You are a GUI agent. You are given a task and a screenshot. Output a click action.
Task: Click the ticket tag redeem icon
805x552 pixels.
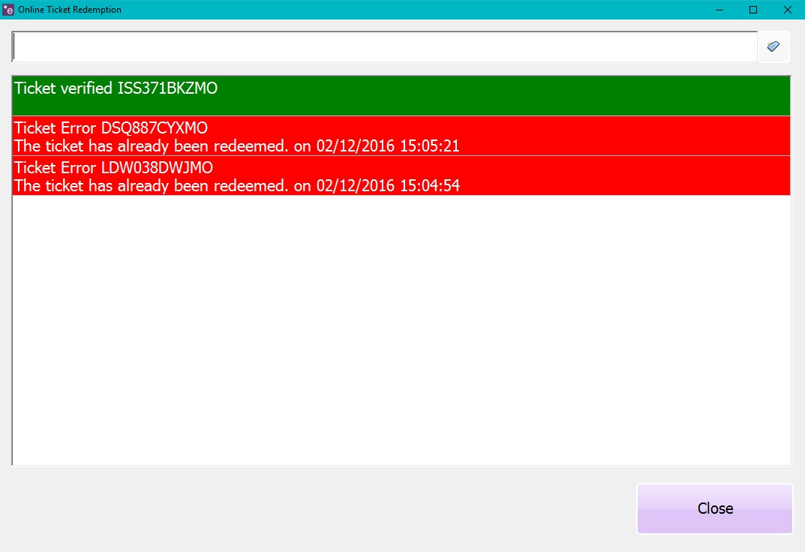pos(773,46)
